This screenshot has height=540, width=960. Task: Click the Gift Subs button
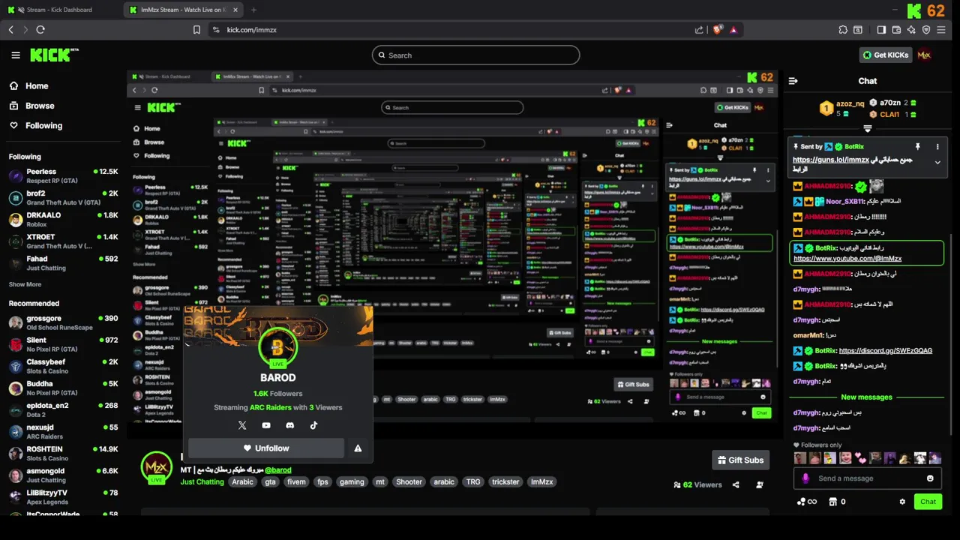pyautogui.click(x=740, y=460)
